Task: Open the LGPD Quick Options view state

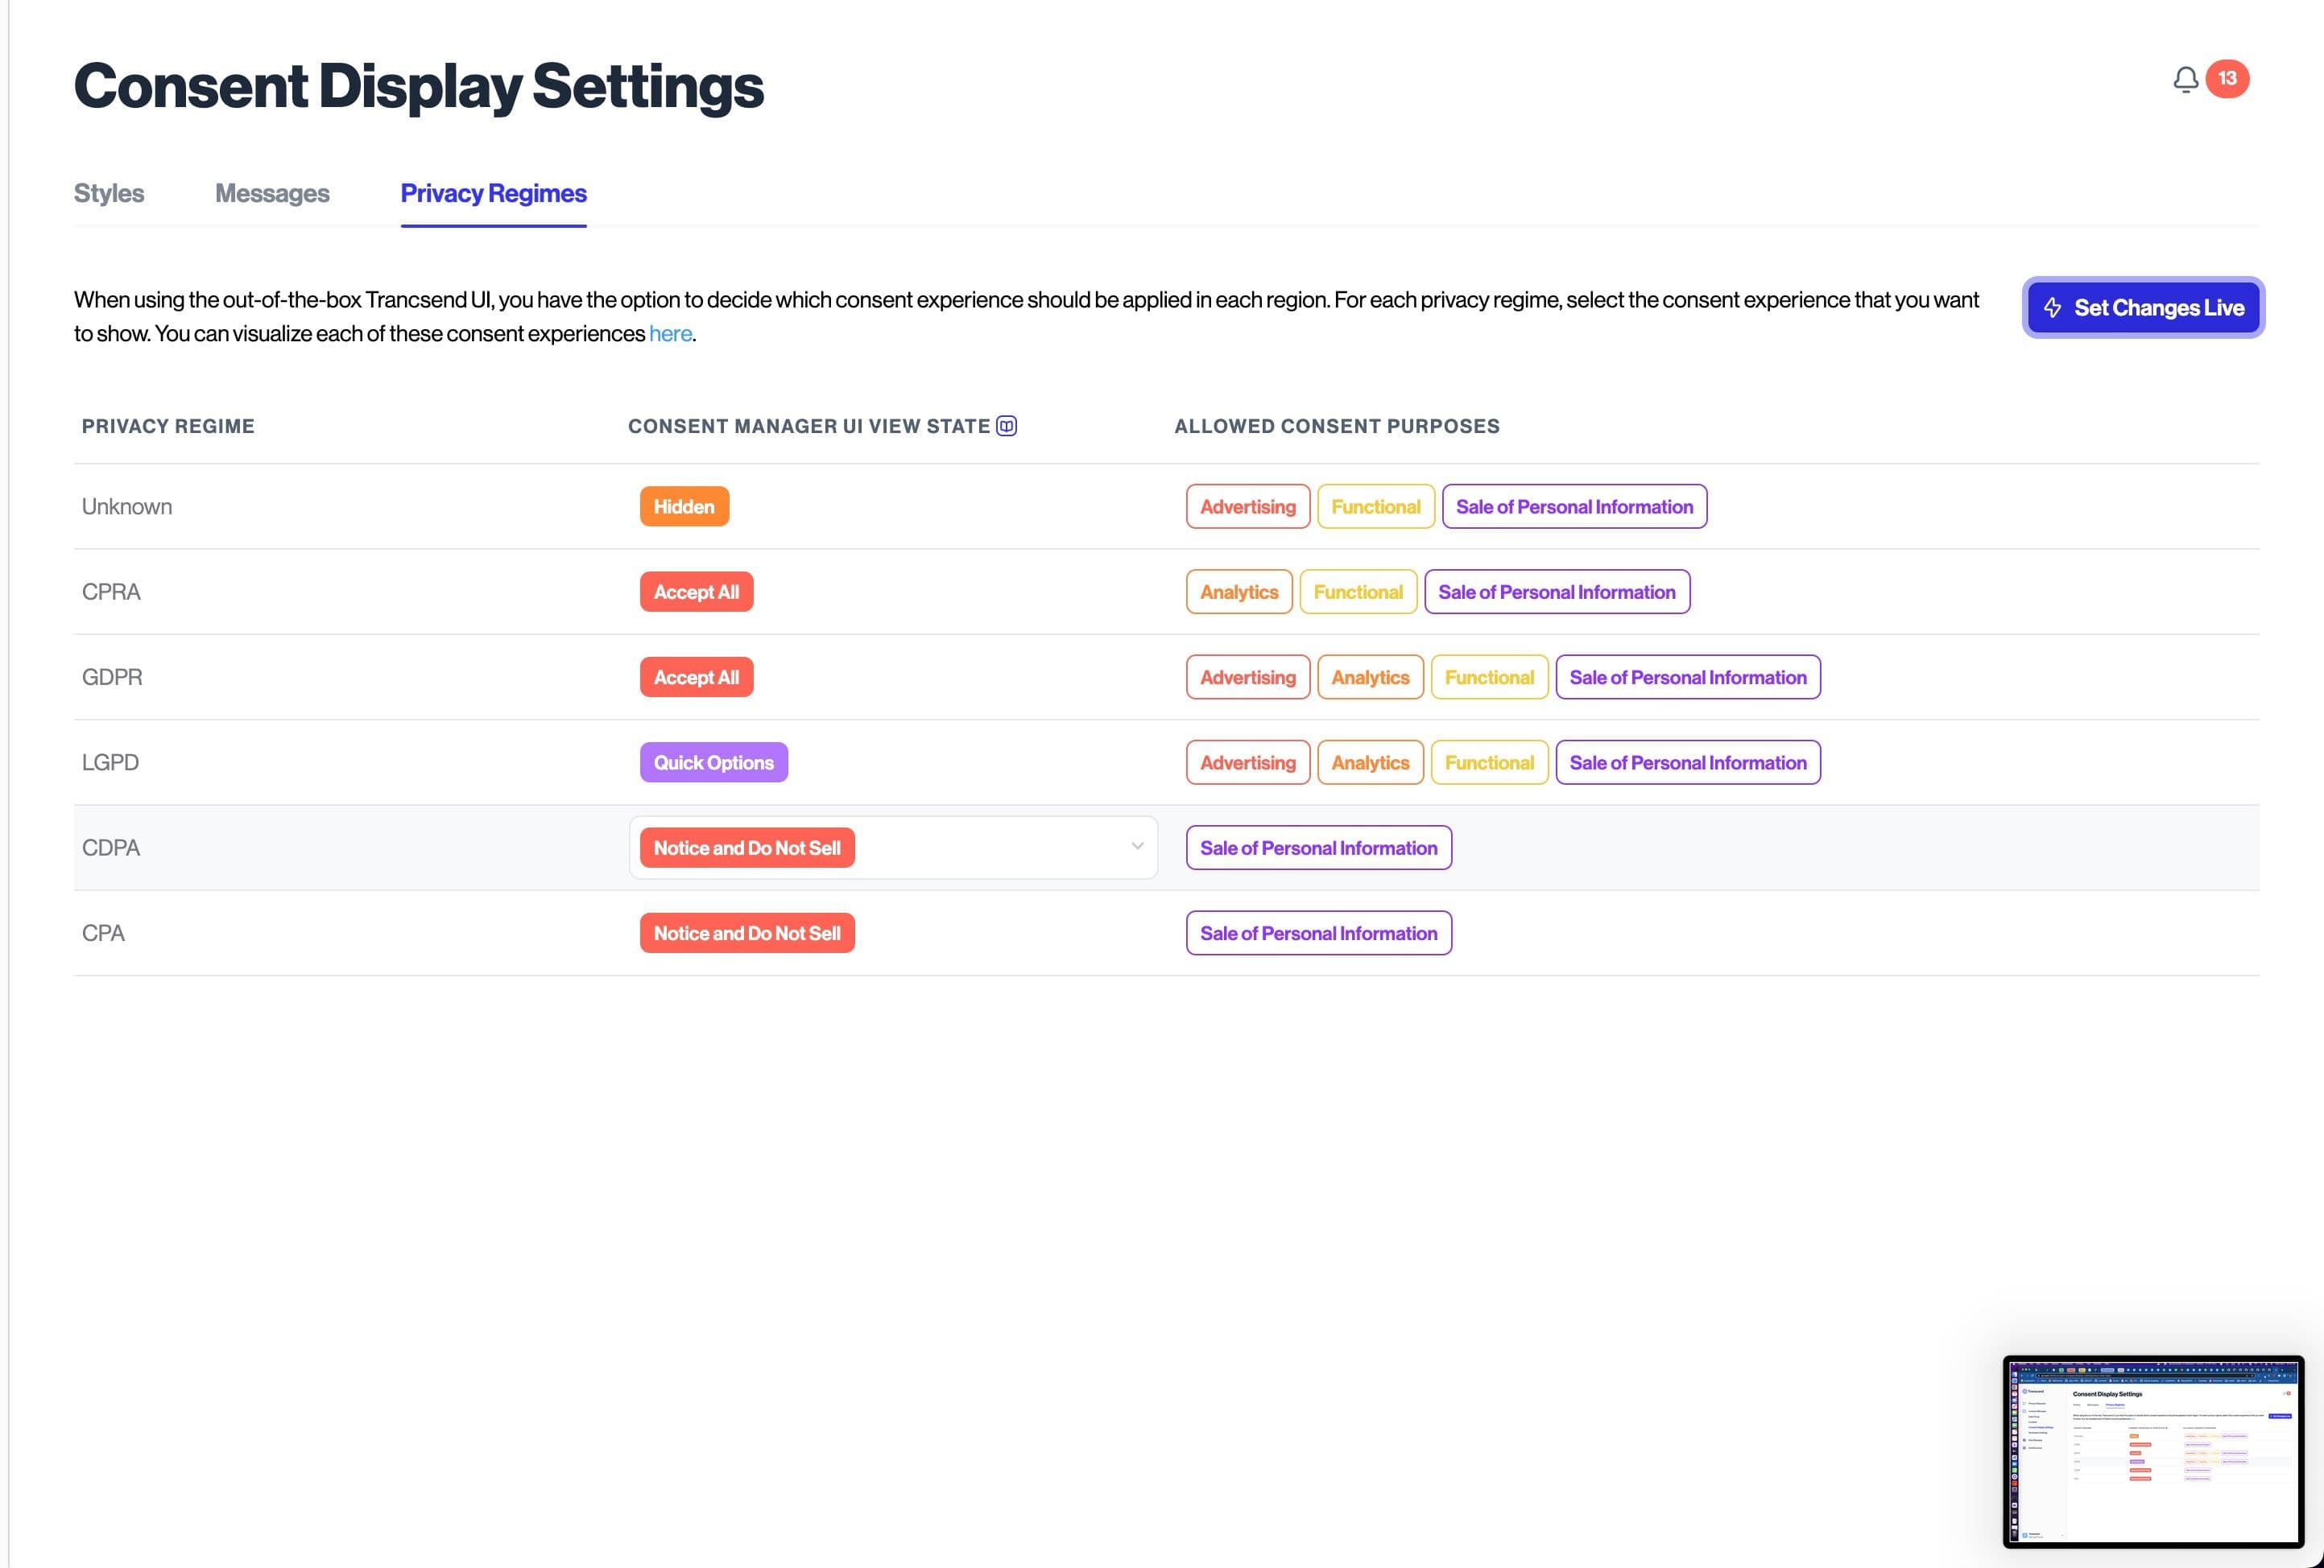Action: (x=713, y=762)
